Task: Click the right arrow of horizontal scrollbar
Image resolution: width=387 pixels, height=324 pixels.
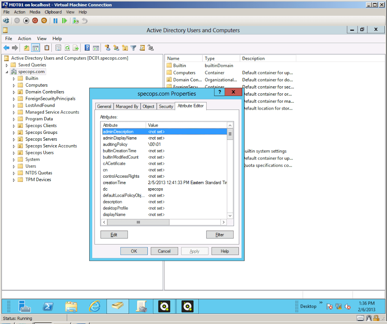Action: point(224,222)
